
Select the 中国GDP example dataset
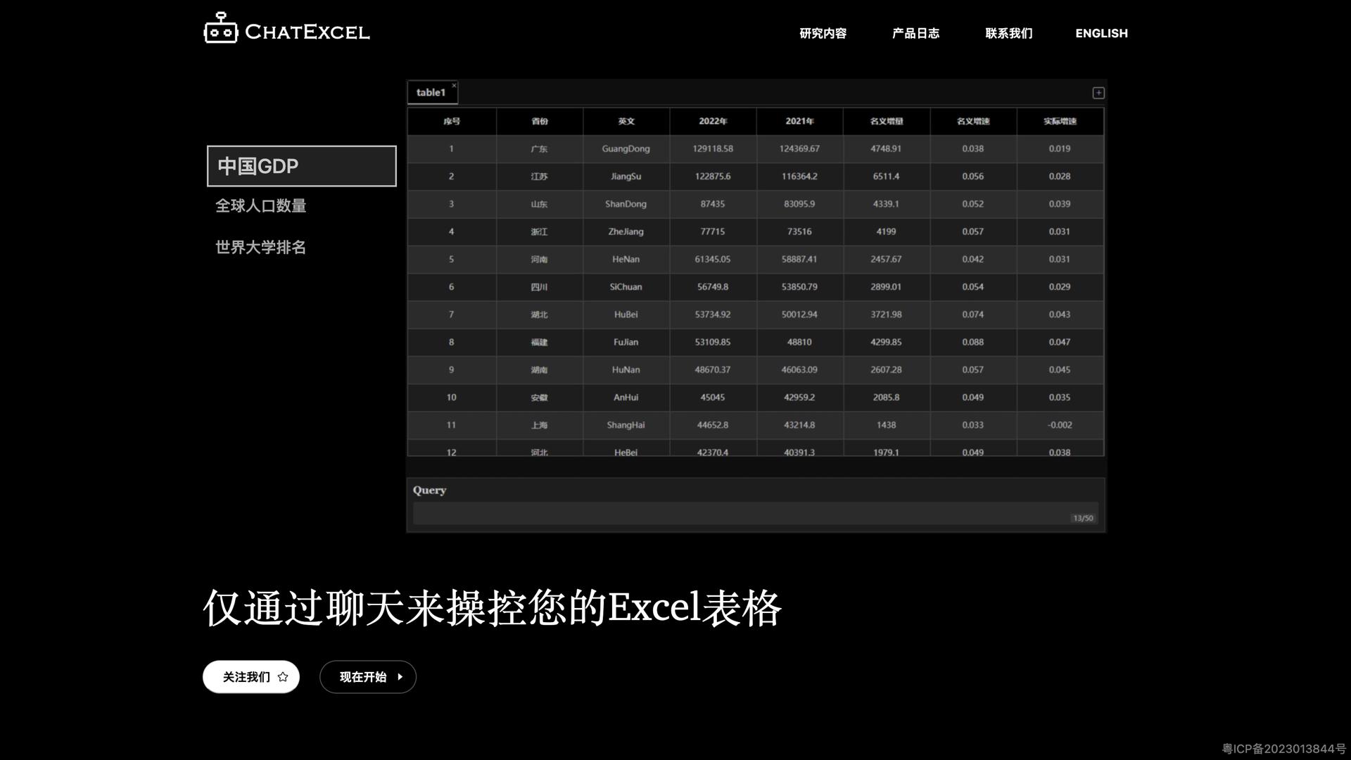pyautogui.click(x=301, y=166)
